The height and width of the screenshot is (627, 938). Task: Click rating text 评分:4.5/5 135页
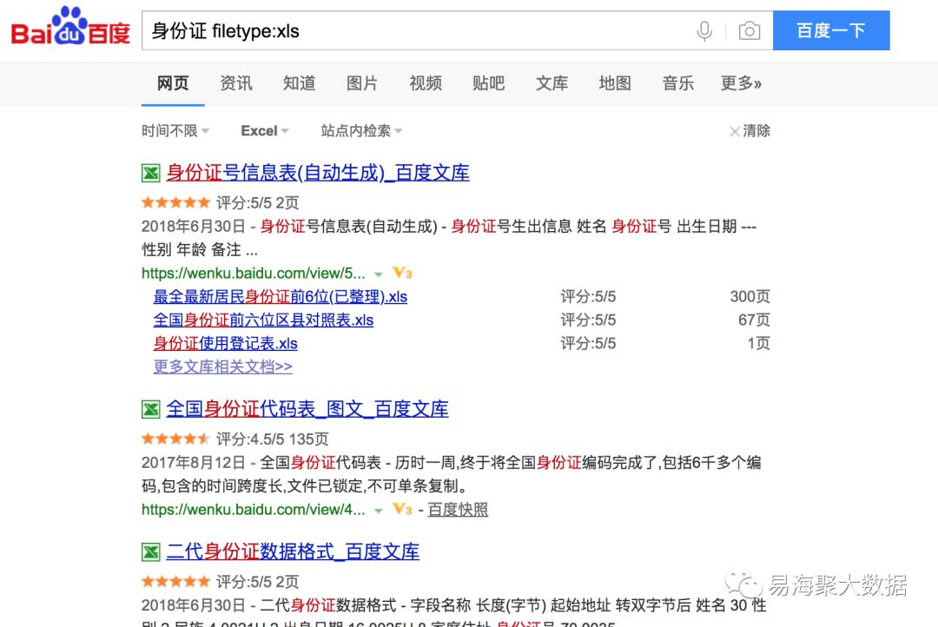pos(272,439)
